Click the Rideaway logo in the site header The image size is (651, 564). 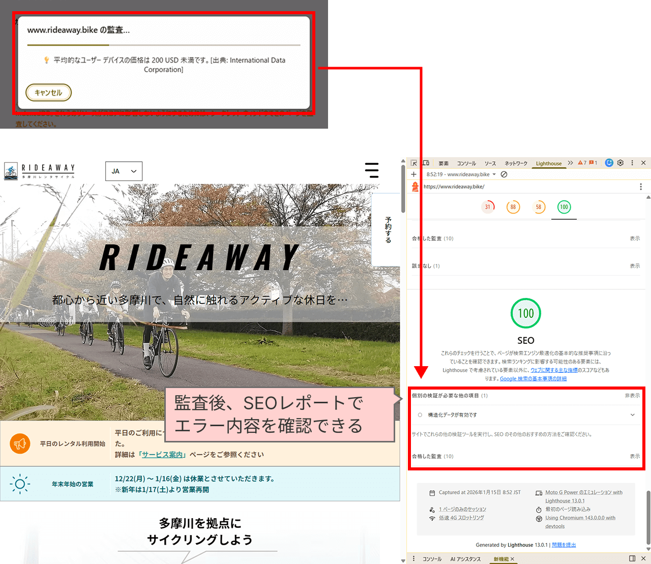click(40, 171)
